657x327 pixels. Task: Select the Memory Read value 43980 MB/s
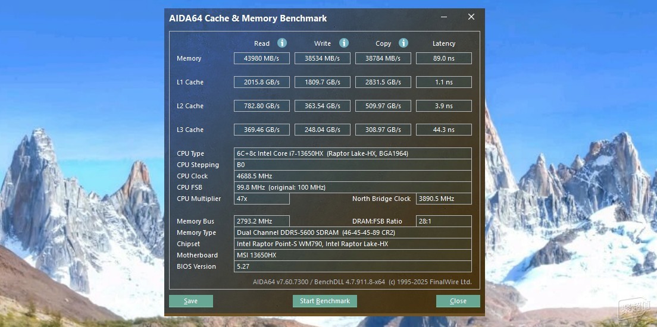click(261, 58)
